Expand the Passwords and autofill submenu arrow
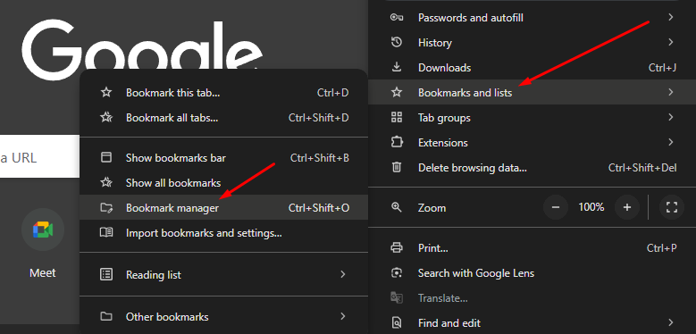The image size is (696, 334). pyautogui.click(x=671, y=17)
